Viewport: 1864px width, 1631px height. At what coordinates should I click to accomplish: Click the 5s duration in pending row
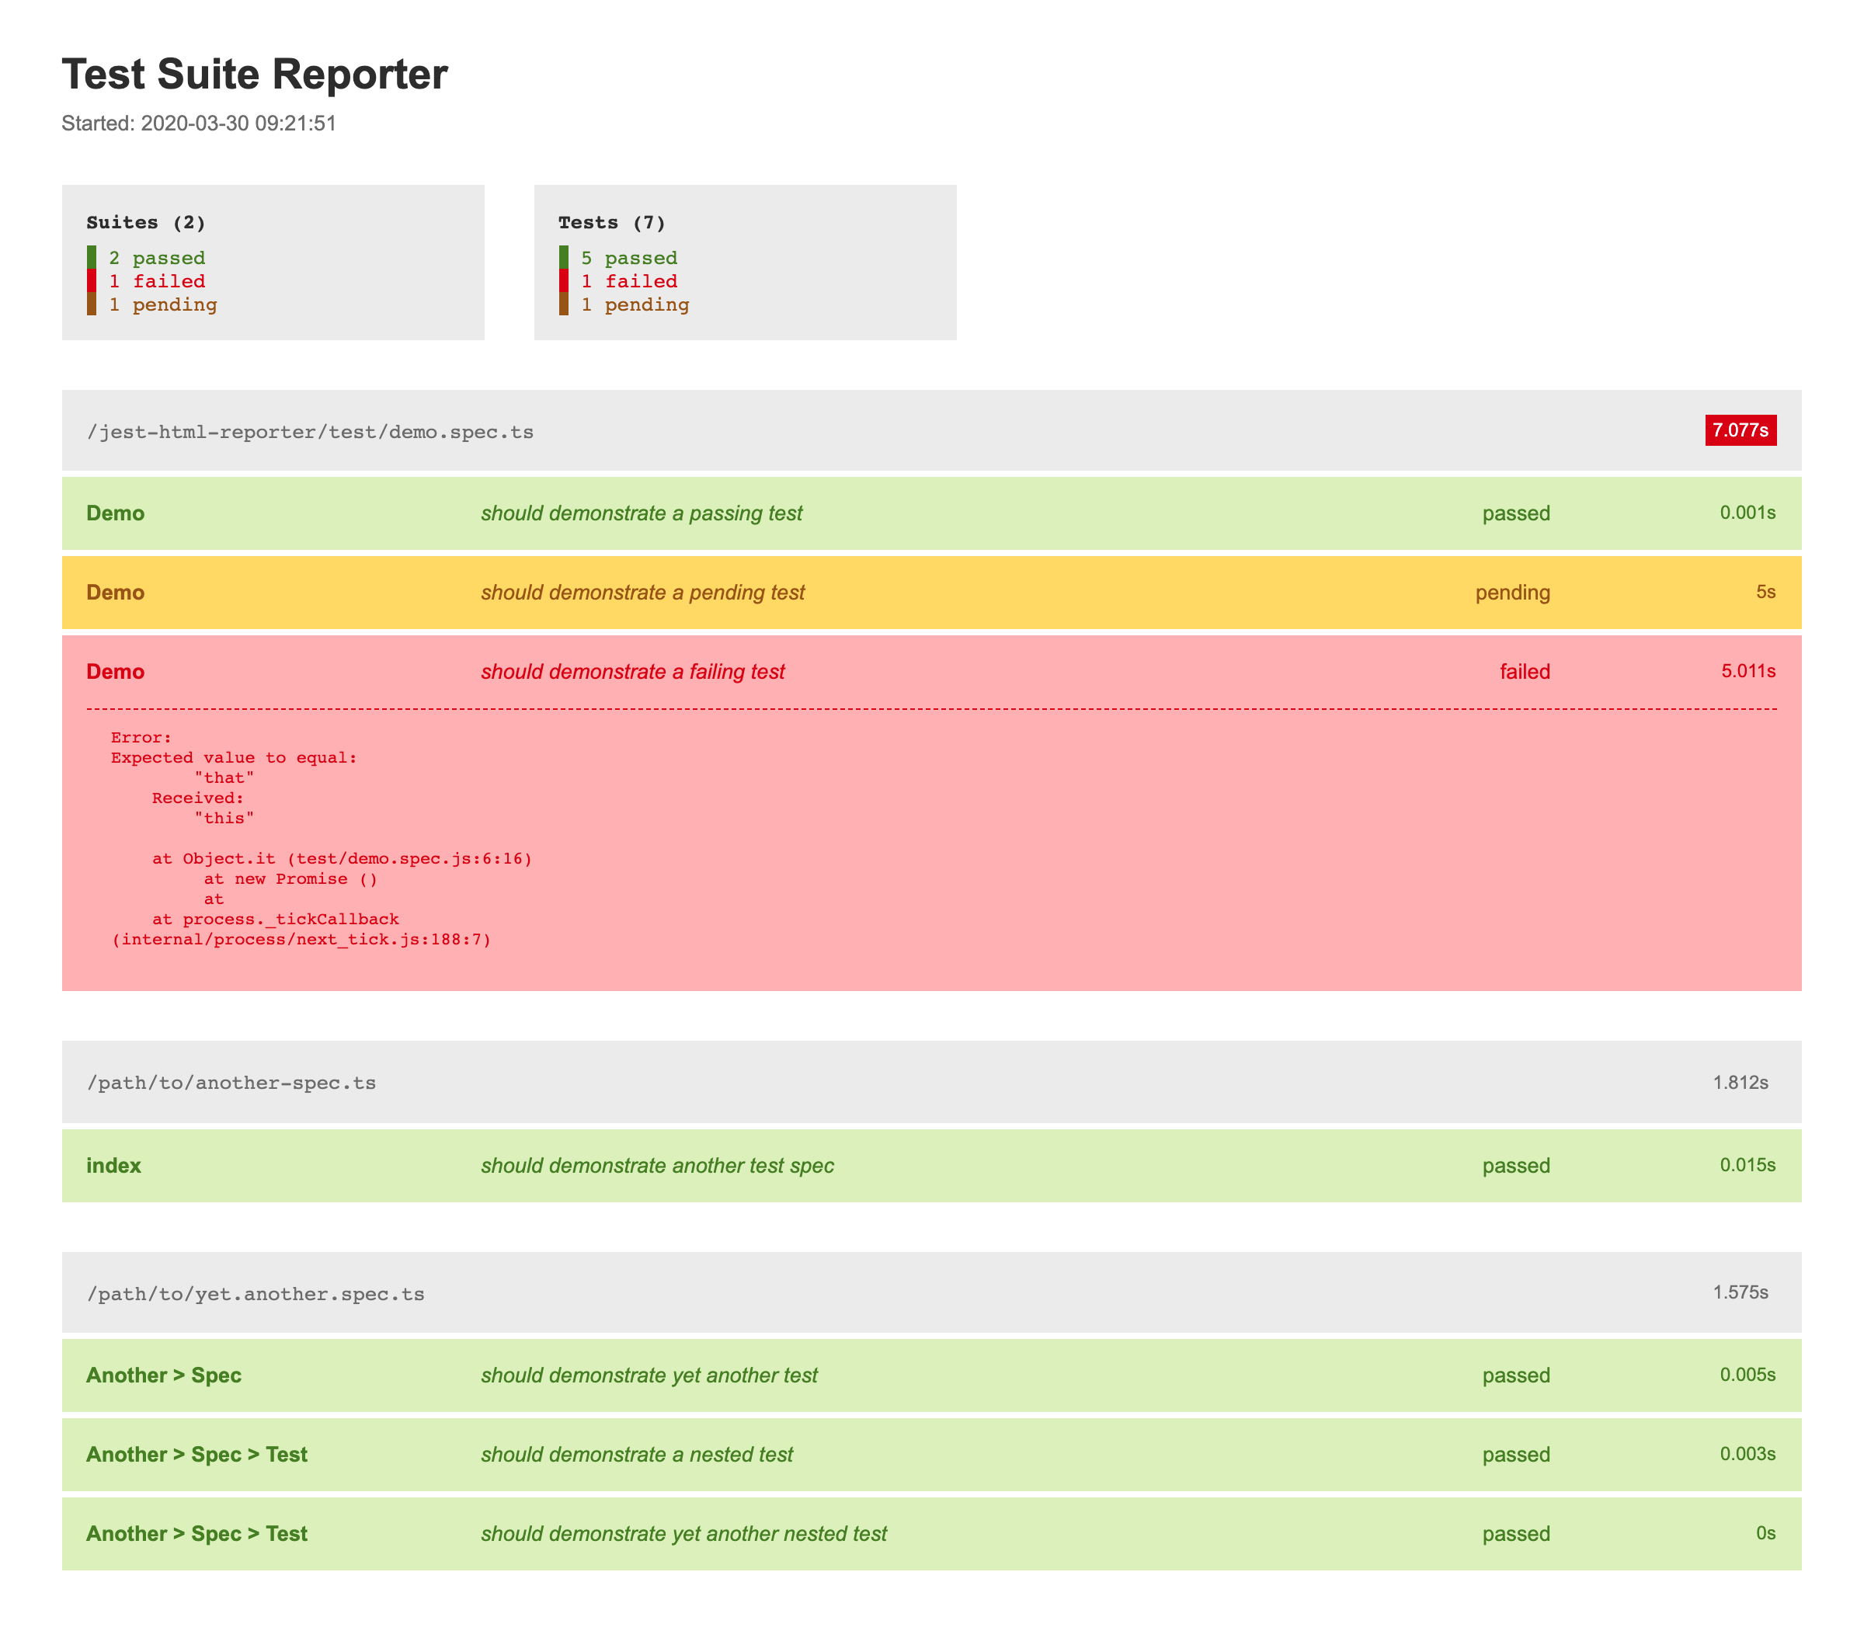coord(1765,593)
